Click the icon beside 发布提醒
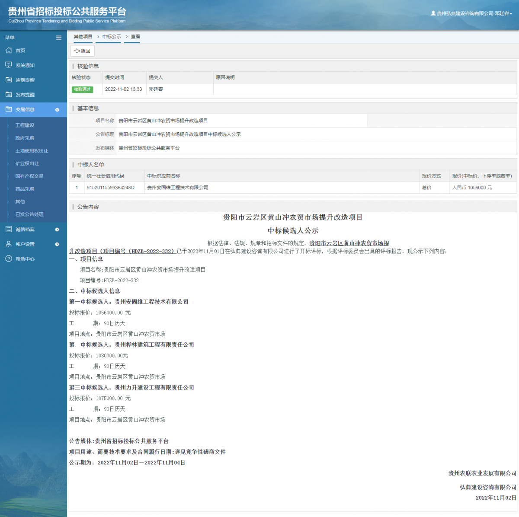 [9, 94]
